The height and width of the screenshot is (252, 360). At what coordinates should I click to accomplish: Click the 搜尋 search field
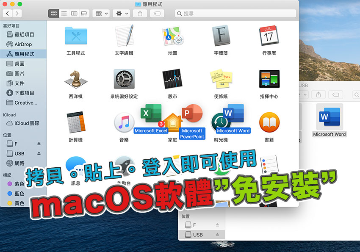[x=235, y=14]
